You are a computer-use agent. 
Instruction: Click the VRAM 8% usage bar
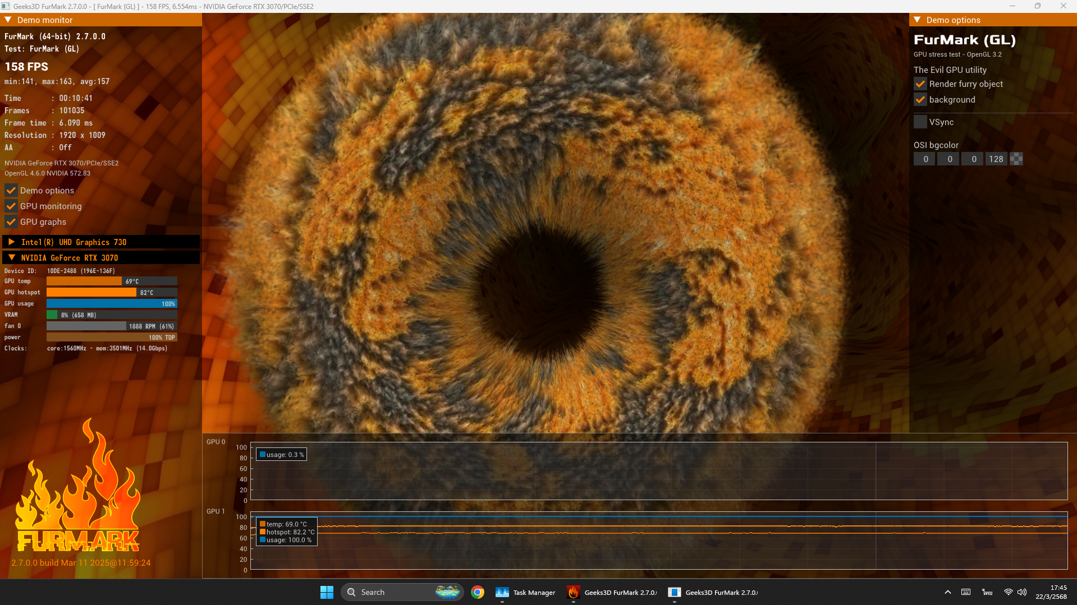112,315
